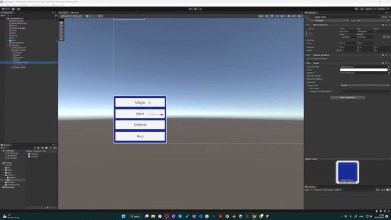Open the Tag dropdown showing Untagged
Image resolution: width=391 pixels, height=220 pixels.
pyautogui.click(x=331, y=20)
